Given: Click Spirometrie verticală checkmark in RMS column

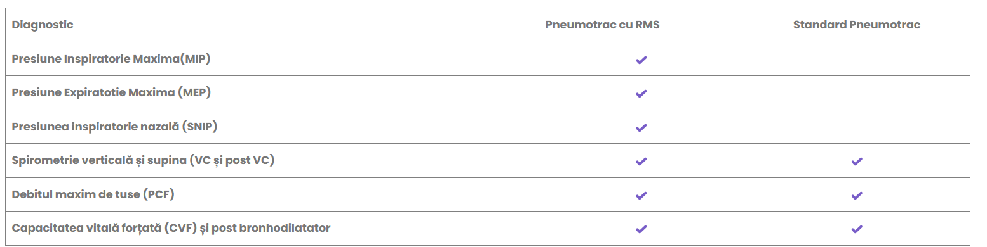Looking at the screenshot, I should [641, 161].
